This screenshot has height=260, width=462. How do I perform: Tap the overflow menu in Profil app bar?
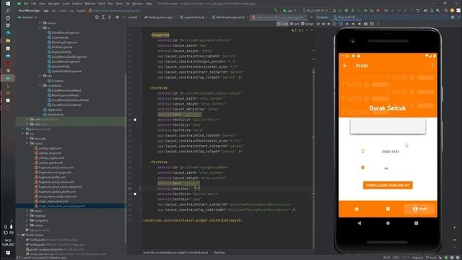pos(432,66)
